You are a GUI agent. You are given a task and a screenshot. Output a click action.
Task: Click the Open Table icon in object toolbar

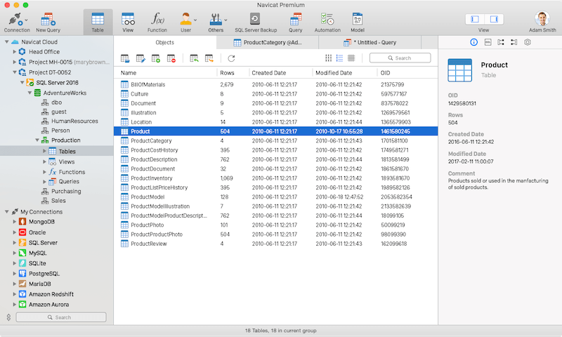click(125, 58)
